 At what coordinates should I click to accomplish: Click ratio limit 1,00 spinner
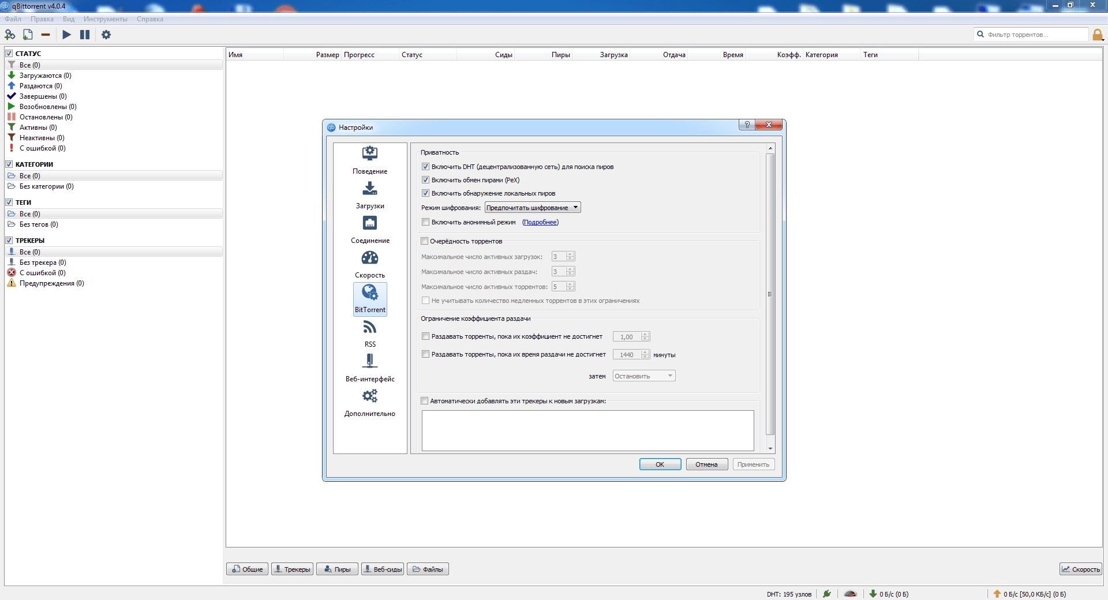631,336
